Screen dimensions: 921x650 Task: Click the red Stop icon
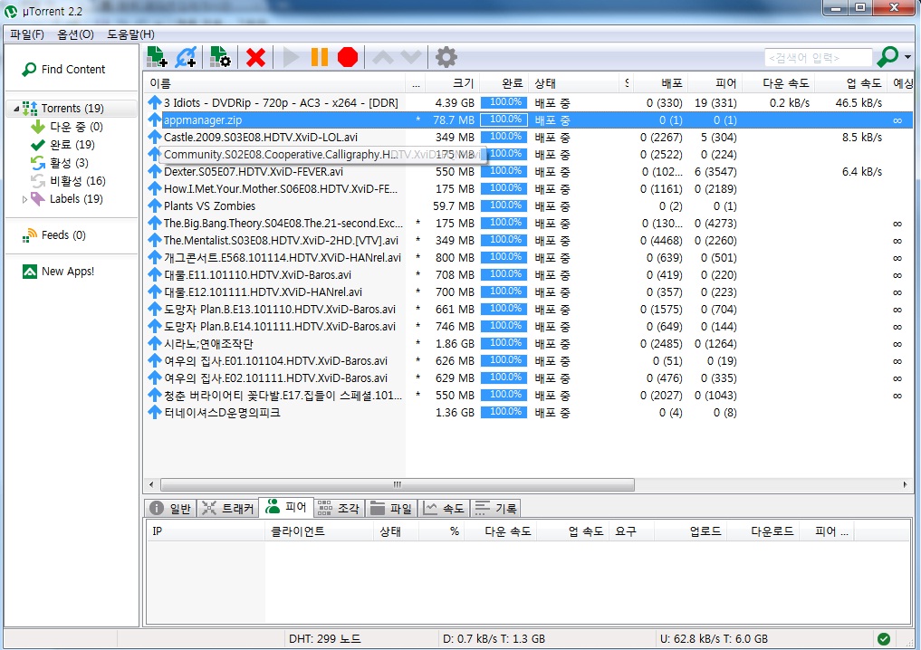coord(348,57)
